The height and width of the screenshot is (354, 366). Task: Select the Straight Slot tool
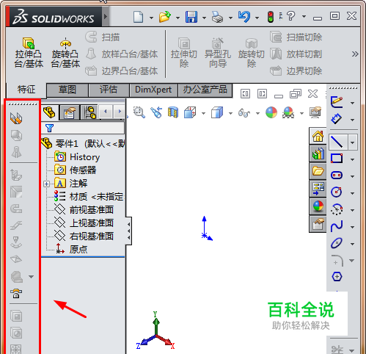(x=337, y=176)
